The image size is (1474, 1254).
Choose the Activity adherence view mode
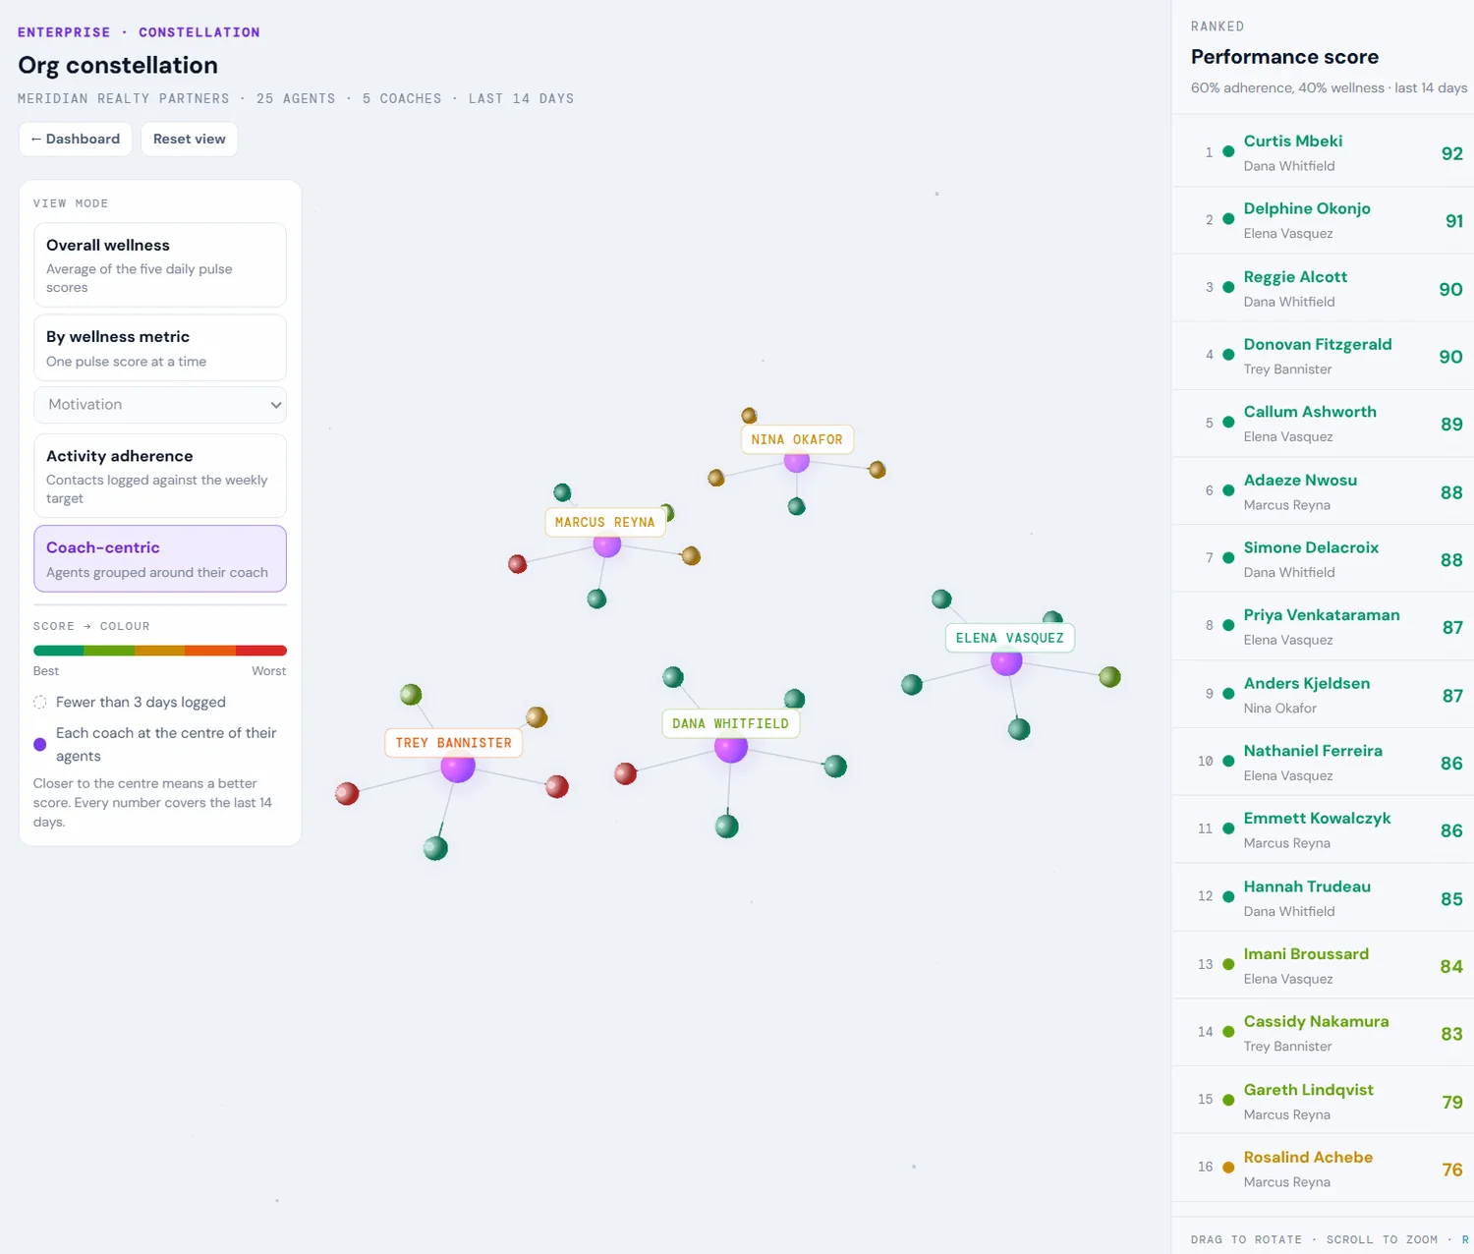[160, 476]
